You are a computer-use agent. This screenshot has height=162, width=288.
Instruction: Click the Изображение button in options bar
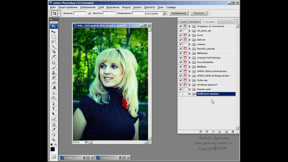179,13
